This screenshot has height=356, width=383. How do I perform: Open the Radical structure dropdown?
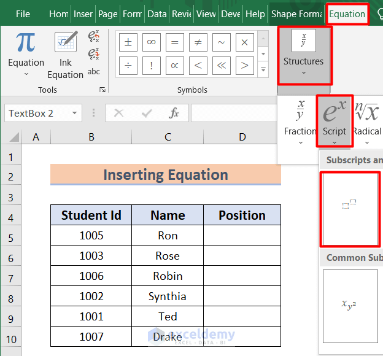click(x=367, y=122)
